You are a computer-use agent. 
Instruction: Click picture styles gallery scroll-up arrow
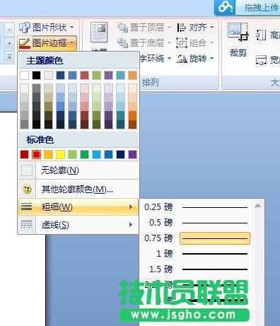[9, 30]
